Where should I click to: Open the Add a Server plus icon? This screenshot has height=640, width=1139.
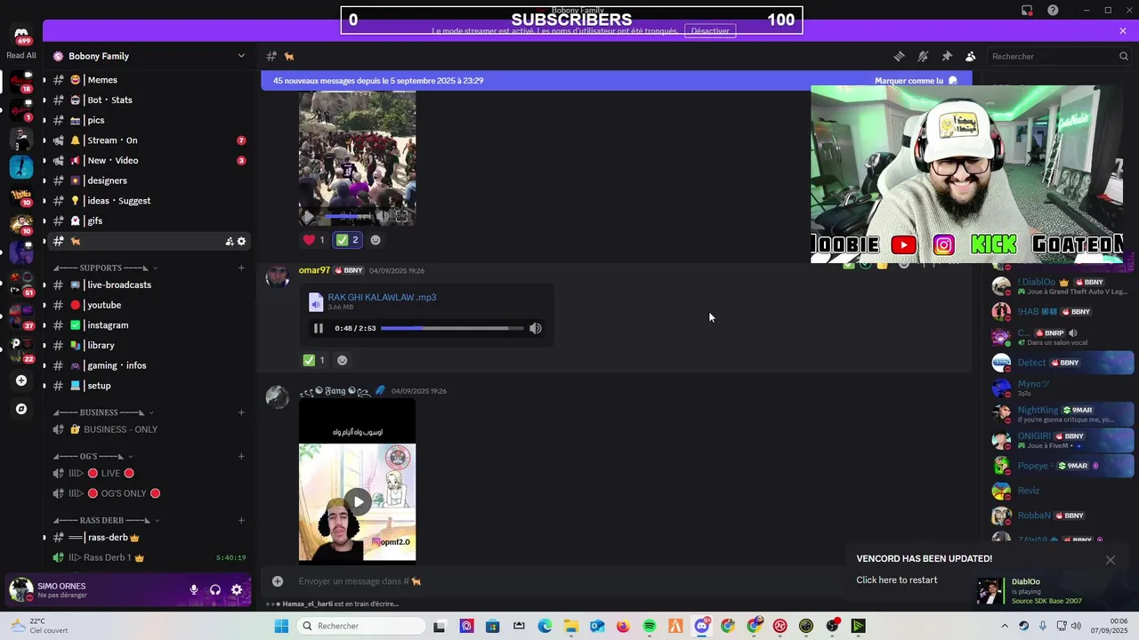pos(21,380)
